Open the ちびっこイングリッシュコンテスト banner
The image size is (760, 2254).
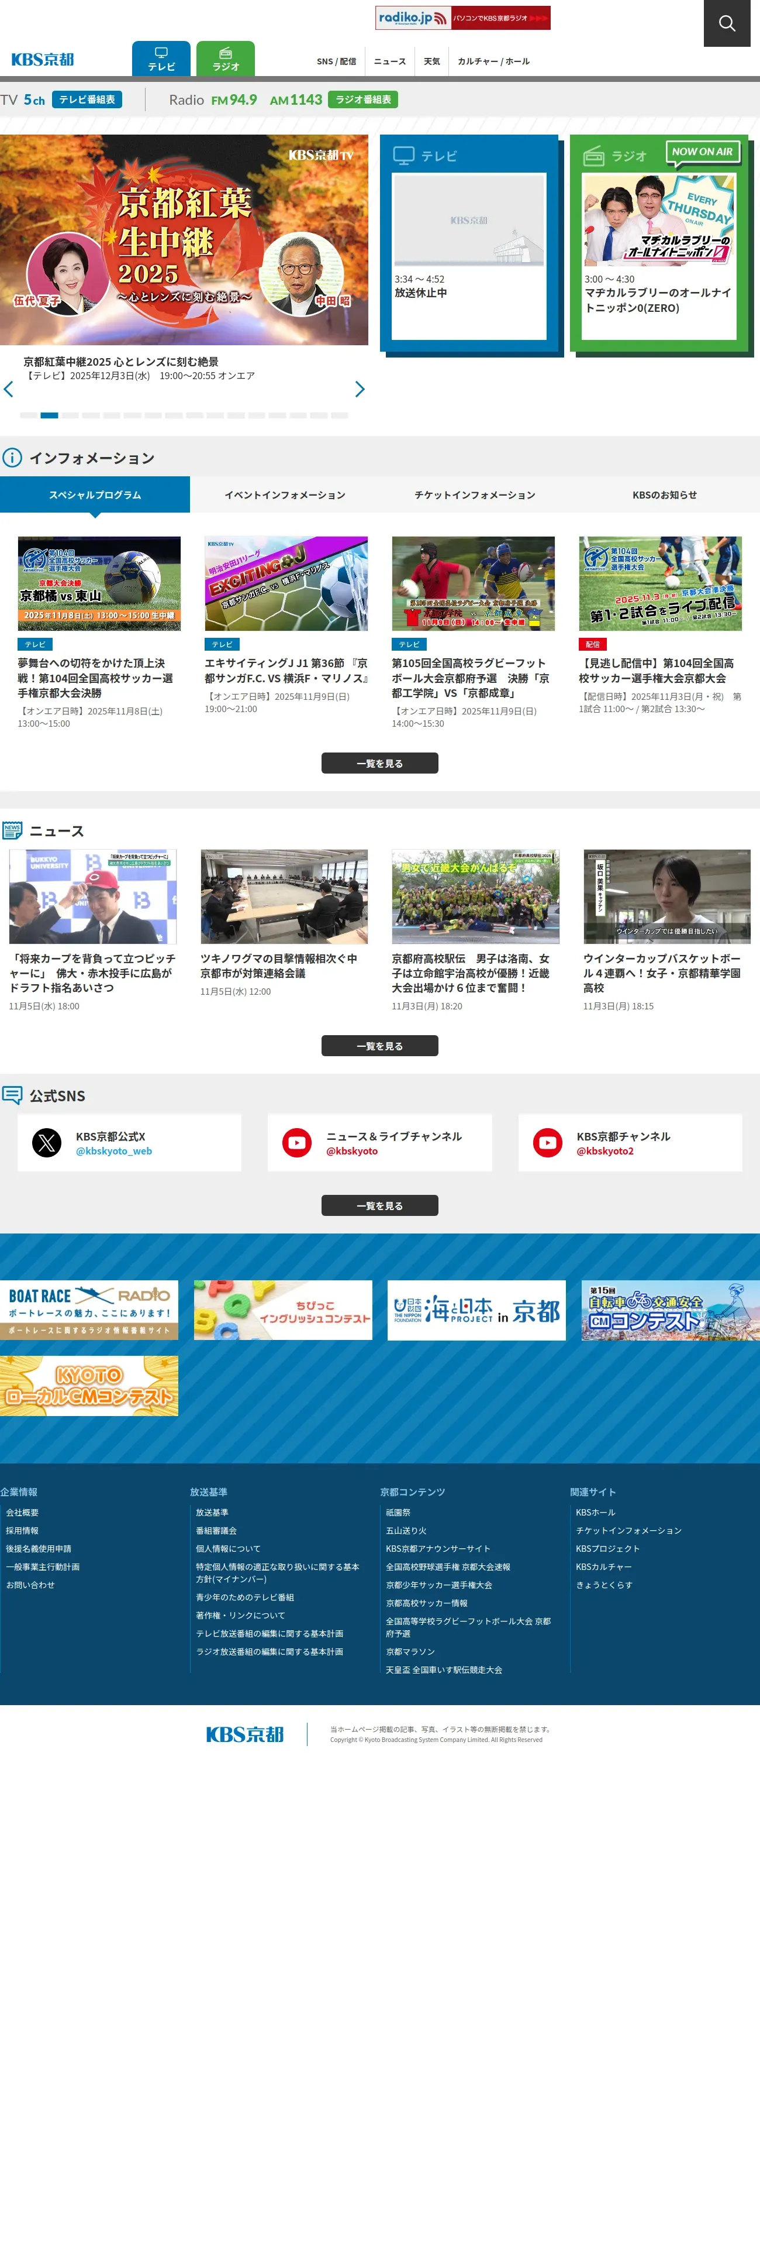coord(284,1310)
